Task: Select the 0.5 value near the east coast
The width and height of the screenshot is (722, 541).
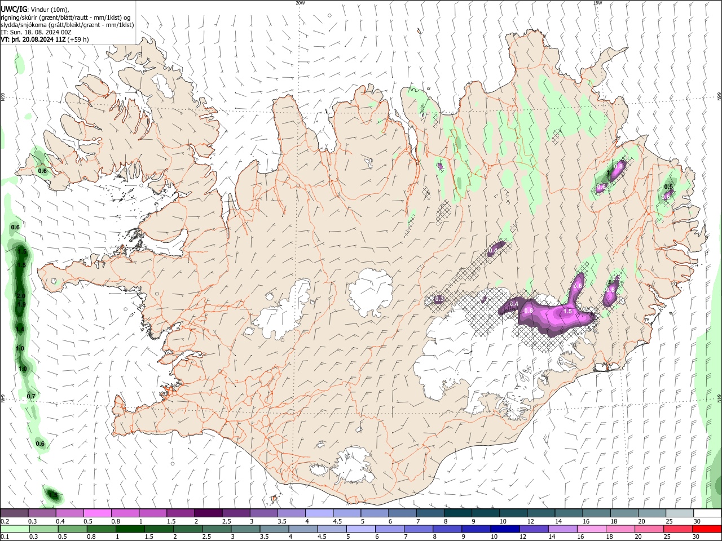Action: click(x=668, y=187)
